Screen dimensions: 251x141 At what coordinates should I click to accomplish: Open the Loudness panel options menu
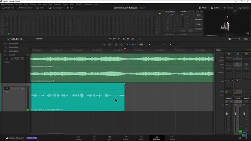pyautogui.click(x=201, y=11)
